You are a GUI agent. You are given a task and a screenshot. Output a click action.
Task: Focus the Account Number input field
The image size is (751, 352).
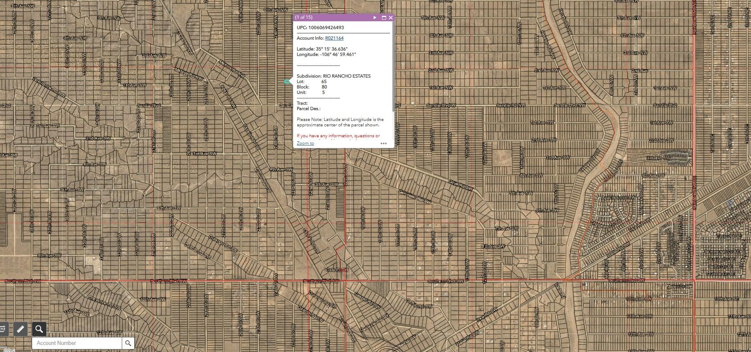(x=77, y=343)
